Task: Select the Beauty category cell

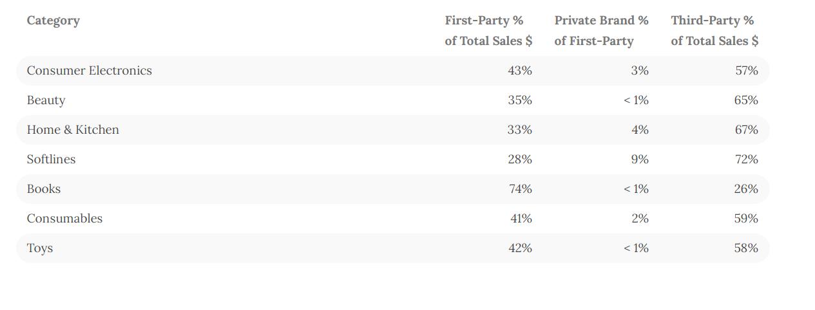Action: point(46,100)
